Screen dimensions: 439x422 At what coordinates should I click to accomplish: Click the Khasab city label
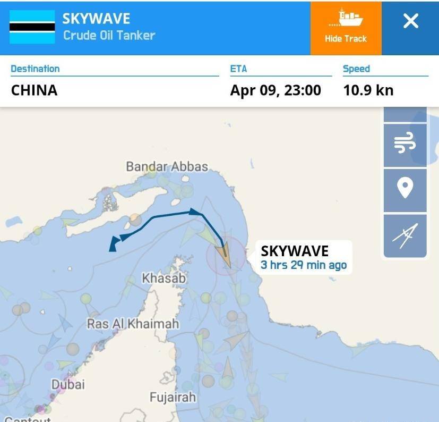tap(164, 278)
